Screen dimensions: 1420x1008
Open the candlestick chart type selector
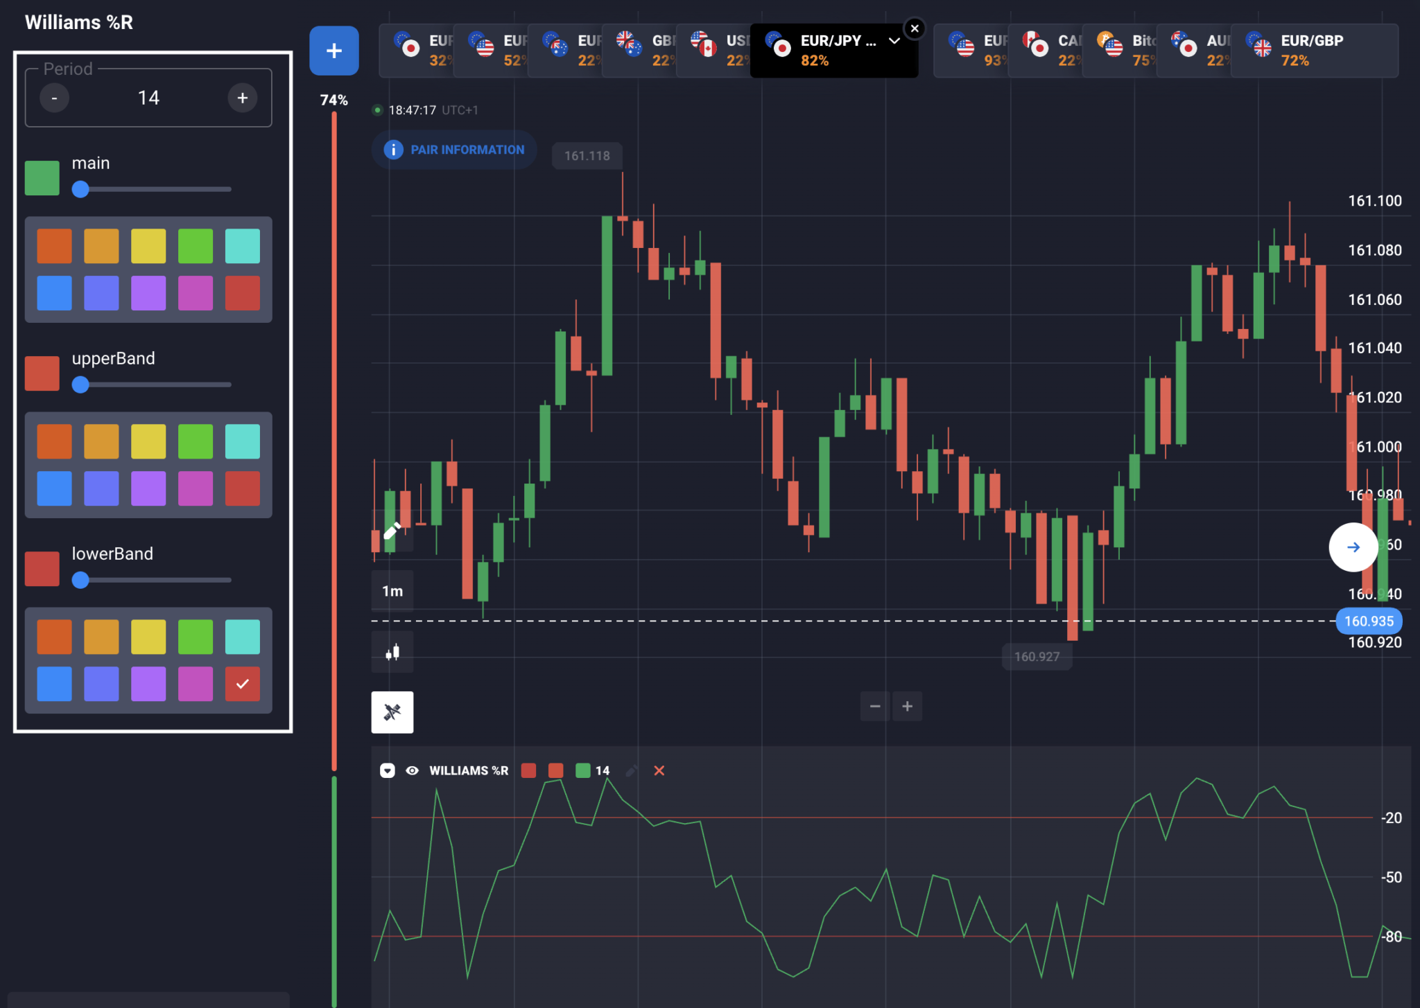pos(392,652)
